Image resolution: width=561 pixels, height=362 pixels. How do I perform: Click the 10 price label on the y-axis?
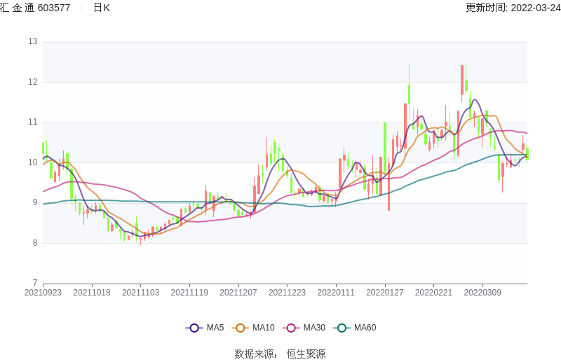tap(32, 162)
